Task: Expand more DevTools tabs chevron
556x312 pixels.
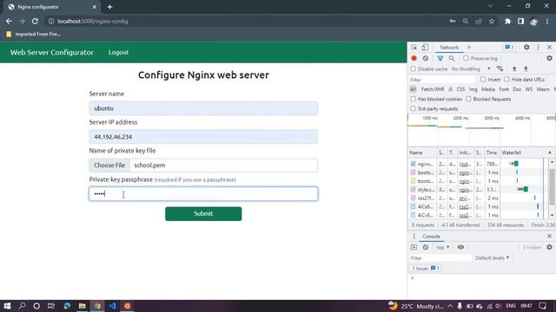Action: [x=469, y=48]
